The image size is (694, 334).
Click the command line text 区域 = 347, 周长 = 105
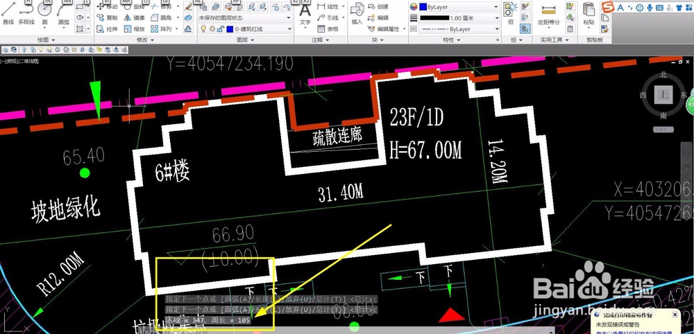208,320
